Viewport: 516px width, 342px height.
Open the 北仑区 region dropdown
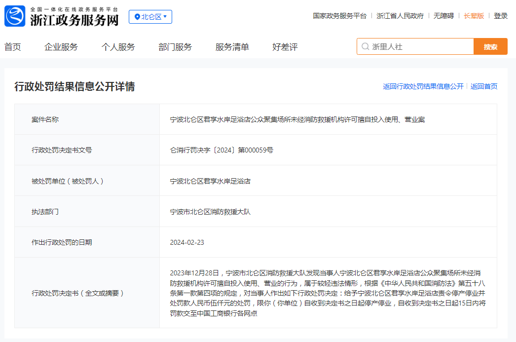click(150, 17)
